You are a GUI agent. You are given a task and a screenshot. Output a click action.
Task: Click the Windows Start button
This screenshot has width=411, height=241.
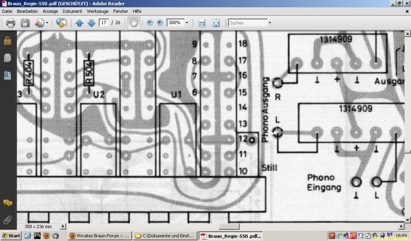(11, 235)
